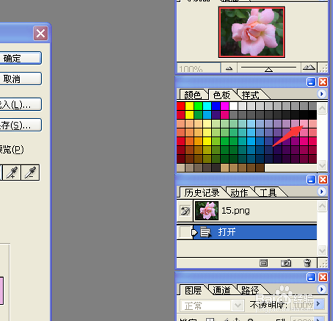
Task: Switch to the 样式 (Styles) tab
Action: coord(251,95)
